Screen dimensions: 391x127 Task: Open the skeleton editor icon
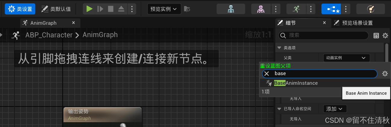coord(231,9)
